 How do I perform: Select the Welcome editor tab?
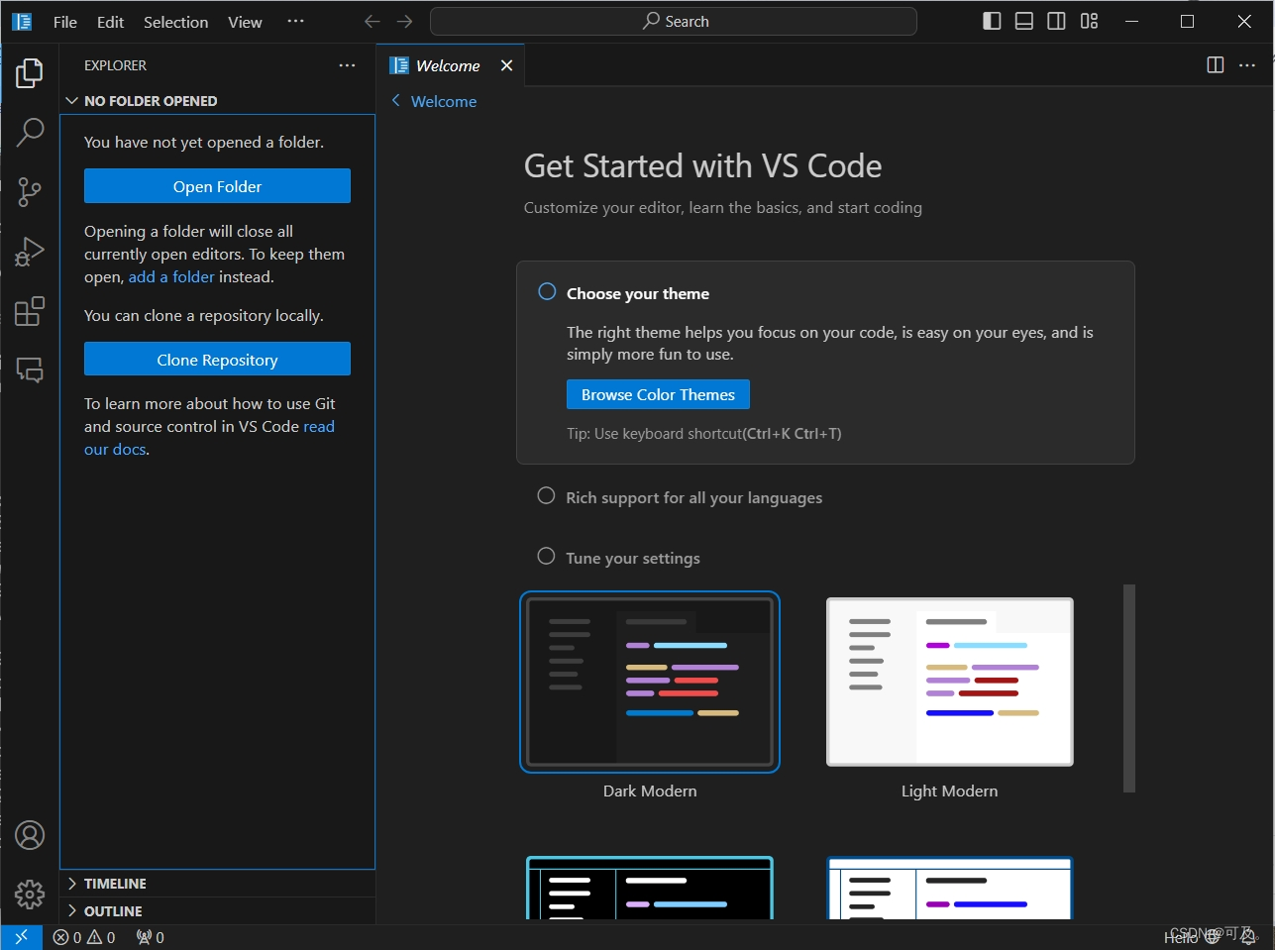pyautogui.click(x=451, y=65)
